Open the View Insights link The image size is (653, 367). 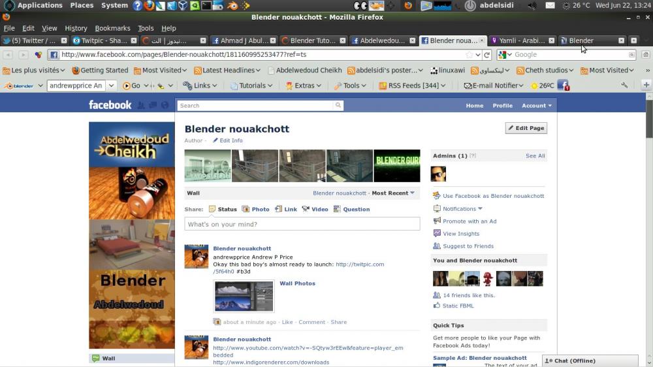pyautogui.click(x=460, y=234)
